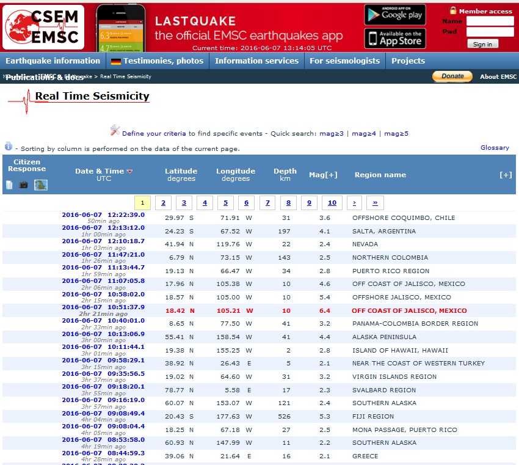Click the camera photos column icon
This screenshot has height=465, width=519.
[x=24, y=185]
